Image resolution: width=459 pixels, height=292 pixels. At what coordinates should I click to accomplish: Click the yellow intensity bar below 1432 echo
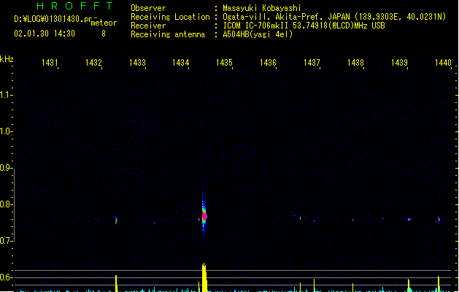pyautogui.click(x=116, y=283)
